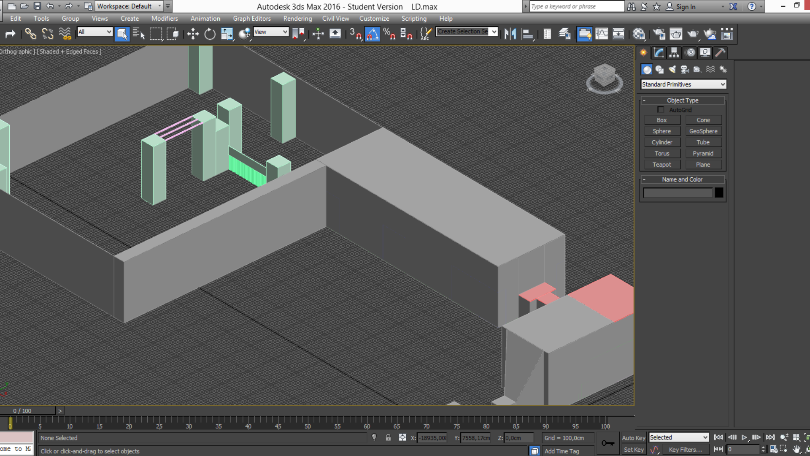
Task: Click the Select and Place tool
Action: 244,34
